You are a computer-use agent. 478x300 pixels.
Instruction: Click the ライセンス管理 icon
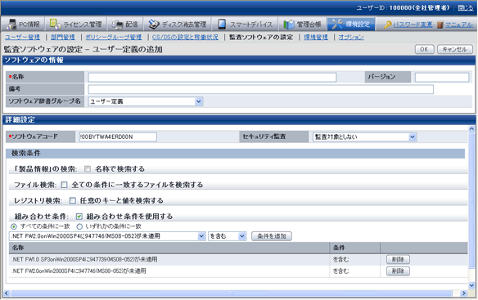pyautogui.click(x=55, y=24)
